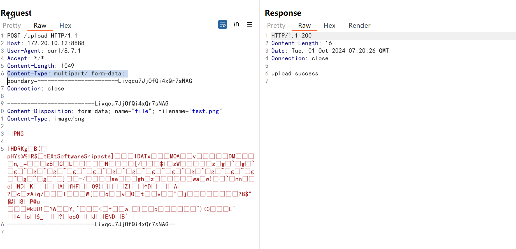This screenshot has height=249, width=516.
Task: Place cursor in request Content-Length 1049 line
Action: point(41,66)
